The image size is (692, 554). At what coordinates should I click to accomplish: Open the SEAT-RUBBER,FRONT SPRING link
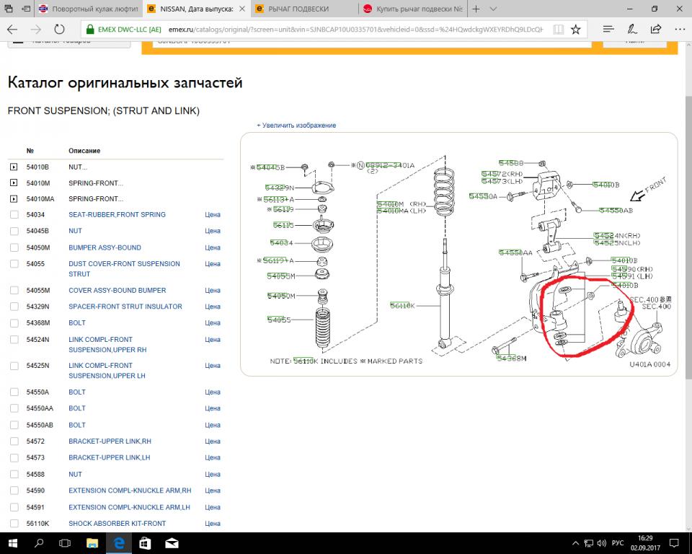tap(117, 215)
